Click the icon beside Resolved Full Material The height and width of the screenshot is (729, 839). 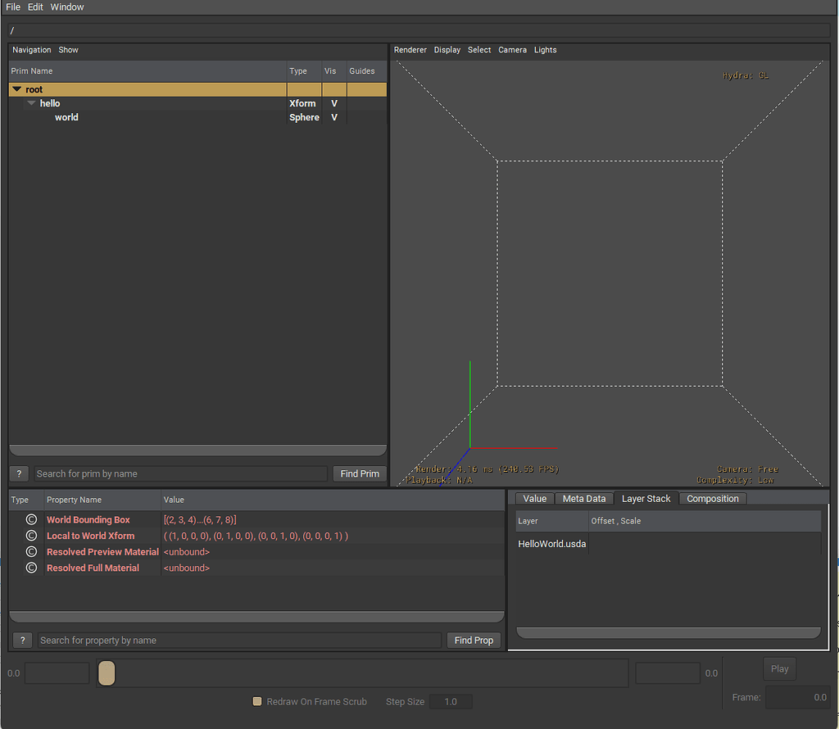coord(31,568)
